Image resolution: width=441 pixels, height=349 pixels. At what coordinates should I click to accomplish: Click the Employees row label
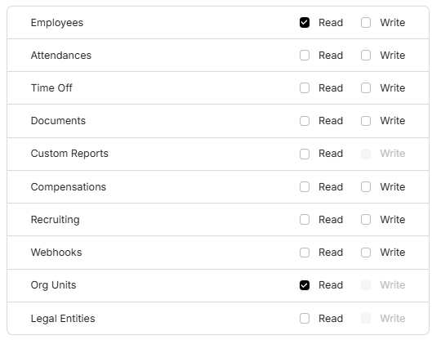point(57,23)
